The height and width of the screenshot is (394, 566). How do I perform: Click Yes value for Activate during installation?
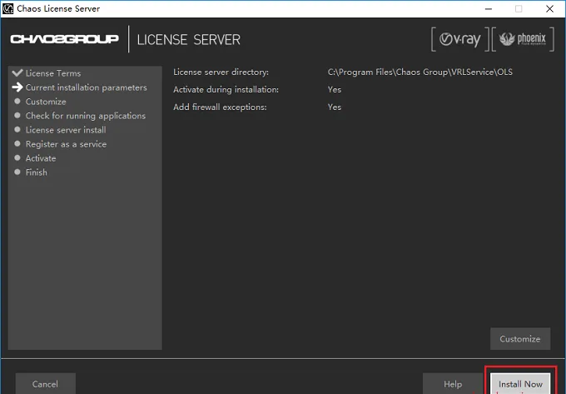click(x=335, y=90)
